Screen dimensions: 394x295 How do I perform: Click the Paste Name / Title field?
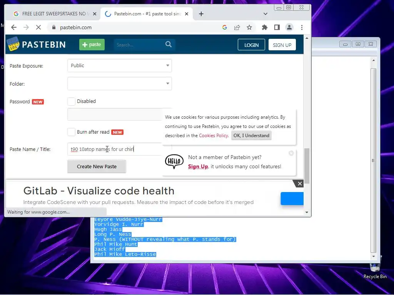click(x=115, y=149)
